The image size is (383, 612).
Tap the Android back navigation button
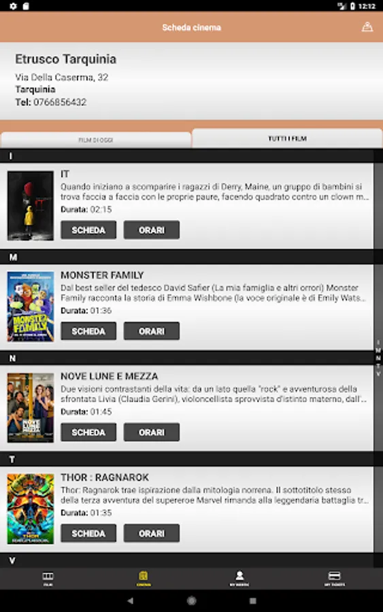[131, 600]
